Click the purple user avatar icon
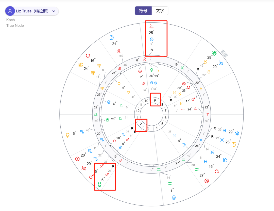274x211 pixels. pos(10,11)
